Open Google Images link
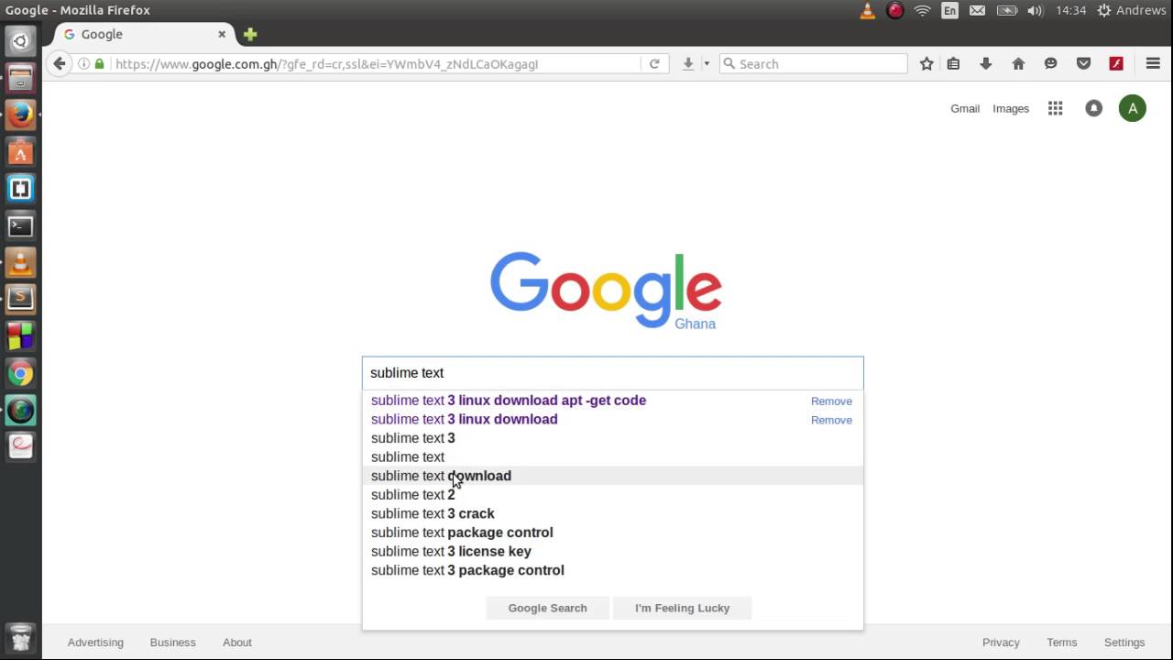The width and height of the screenshot is (1173, 660). pyautogui.click(x=1011, y=108)
